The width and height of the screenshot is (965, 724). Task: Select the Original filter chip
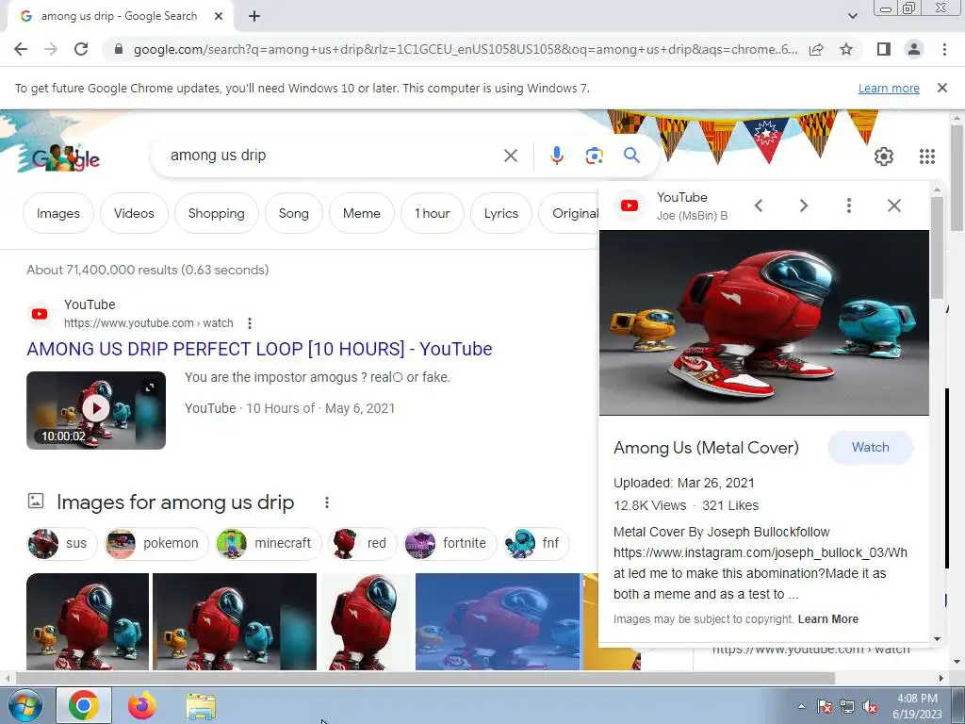[x=569, y=213]
